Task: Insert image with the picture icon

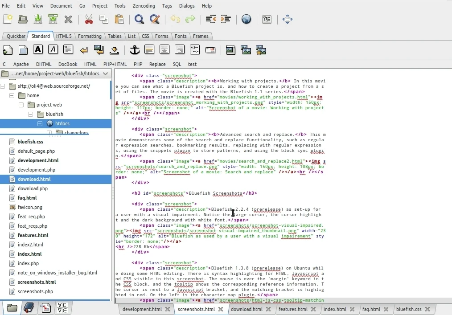Action: pos(230,50)
